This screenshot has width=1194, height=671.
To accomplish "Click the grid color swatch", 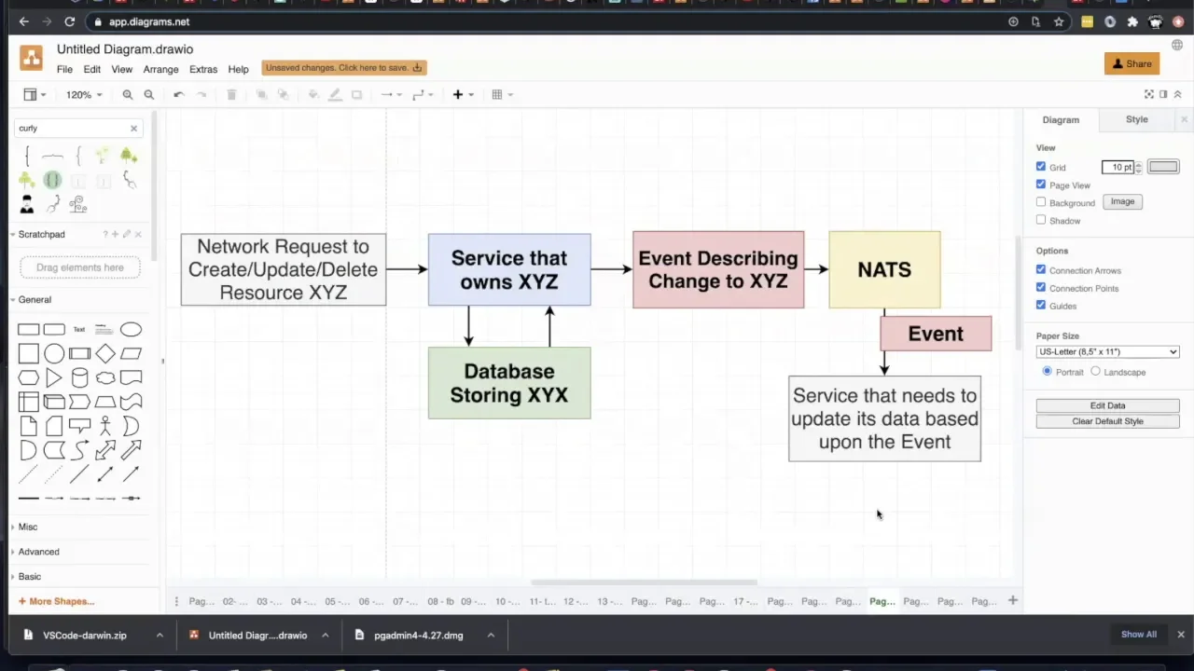I will pyautogui.click(x=1163, y=167).
